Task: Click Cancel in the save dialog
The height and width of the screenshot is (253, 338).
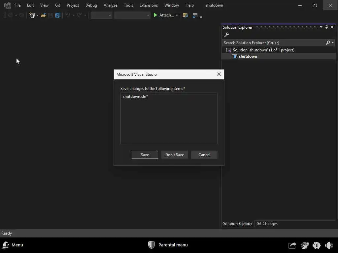Action: click(204, 155)
